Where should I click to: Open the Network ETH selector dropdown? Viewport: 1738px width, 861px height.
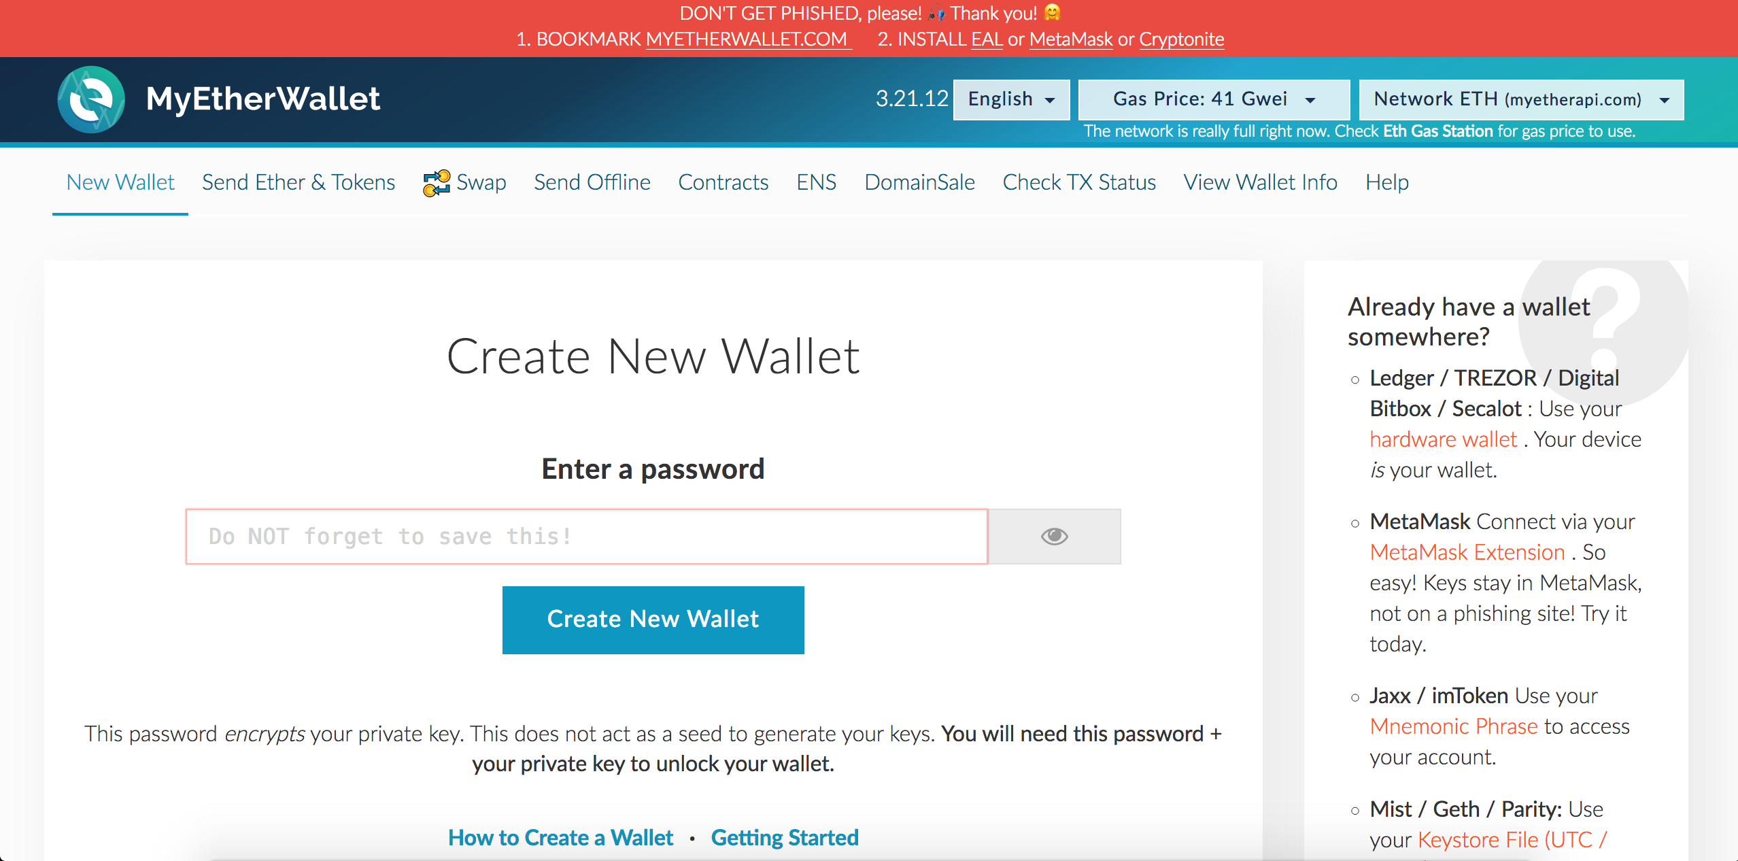1521,99
